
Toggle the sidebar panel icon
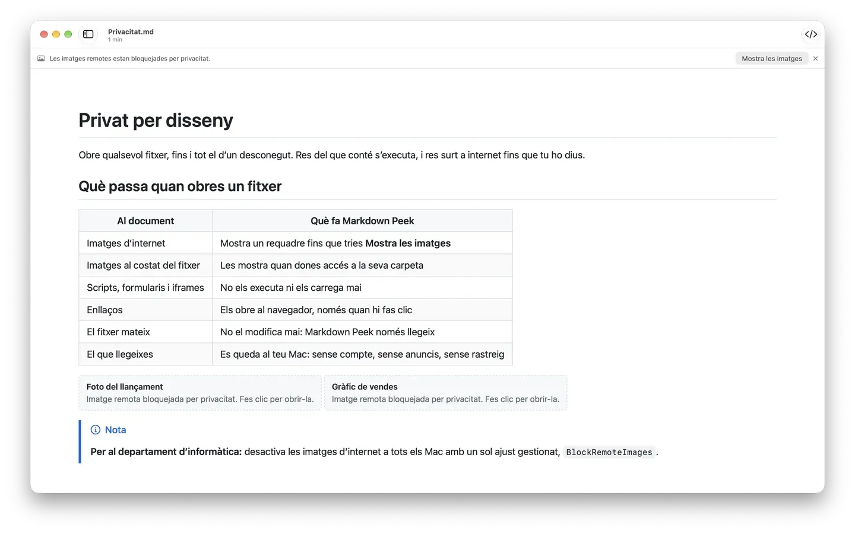pos(88,34)
